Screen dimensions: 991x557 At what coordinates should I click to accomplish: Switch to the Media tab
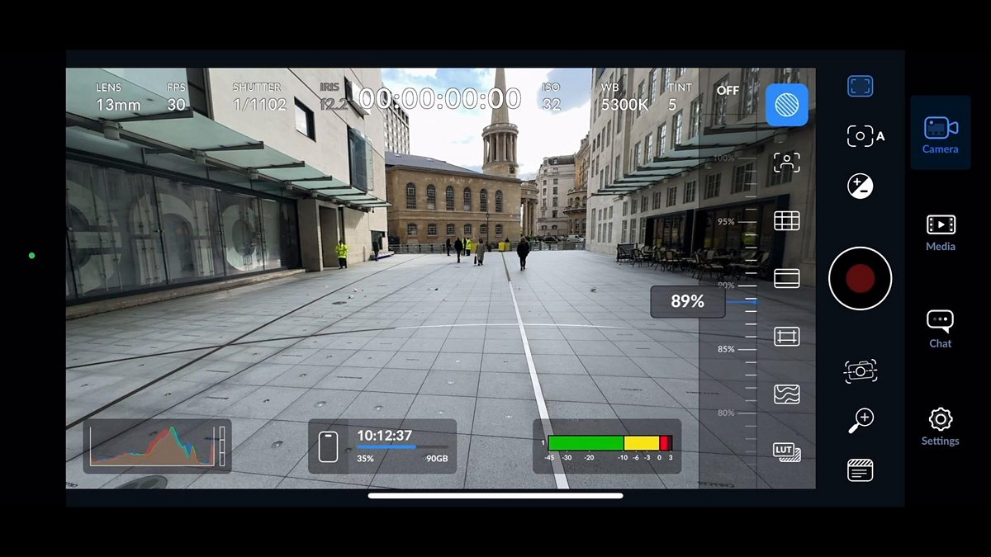click(x=940, y=232)
